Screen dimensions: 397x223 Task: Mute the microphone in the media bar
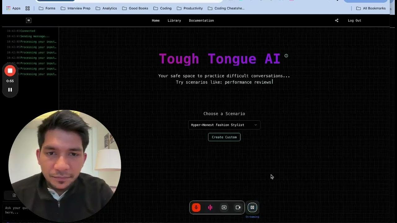[196, 207]
